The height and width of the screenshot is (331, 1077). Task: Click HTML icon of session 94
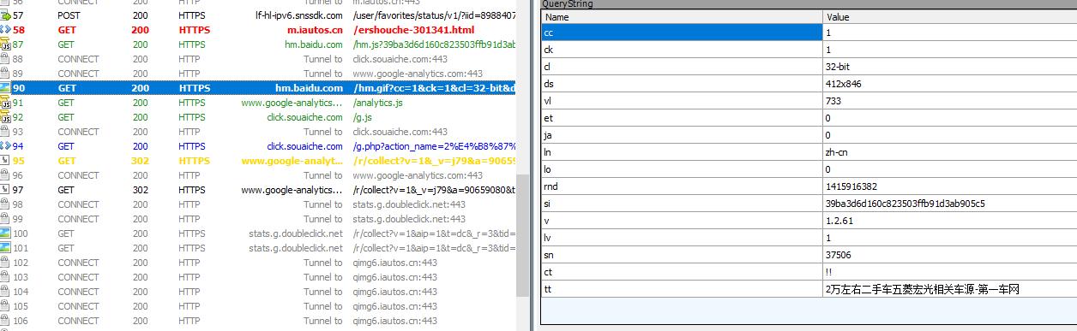6,146
